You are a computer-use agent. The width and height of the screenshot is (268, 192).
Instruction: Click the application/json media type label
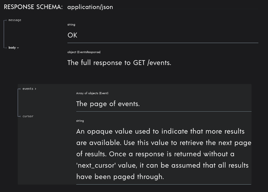pos(90,7)
